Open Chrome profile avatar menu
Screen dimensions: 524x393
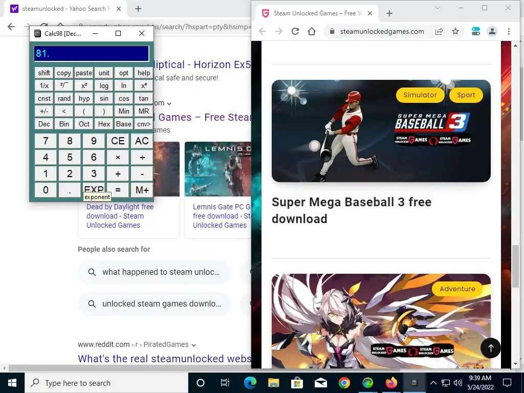click(x=492, y=31)
